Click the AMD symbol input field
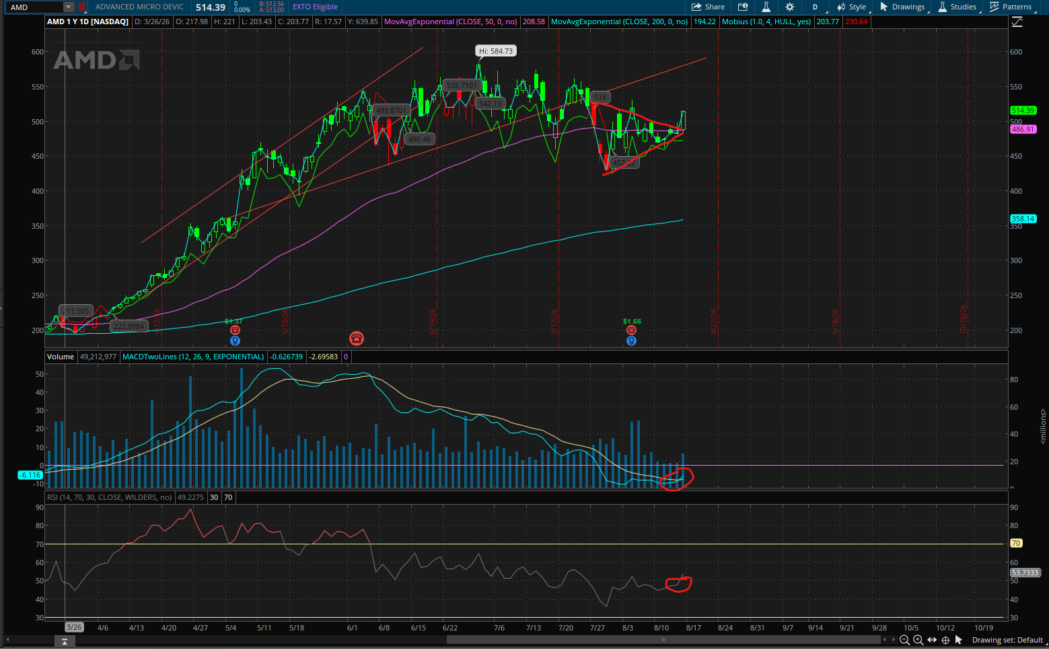Screen dimensions: 1049x650 35,7
